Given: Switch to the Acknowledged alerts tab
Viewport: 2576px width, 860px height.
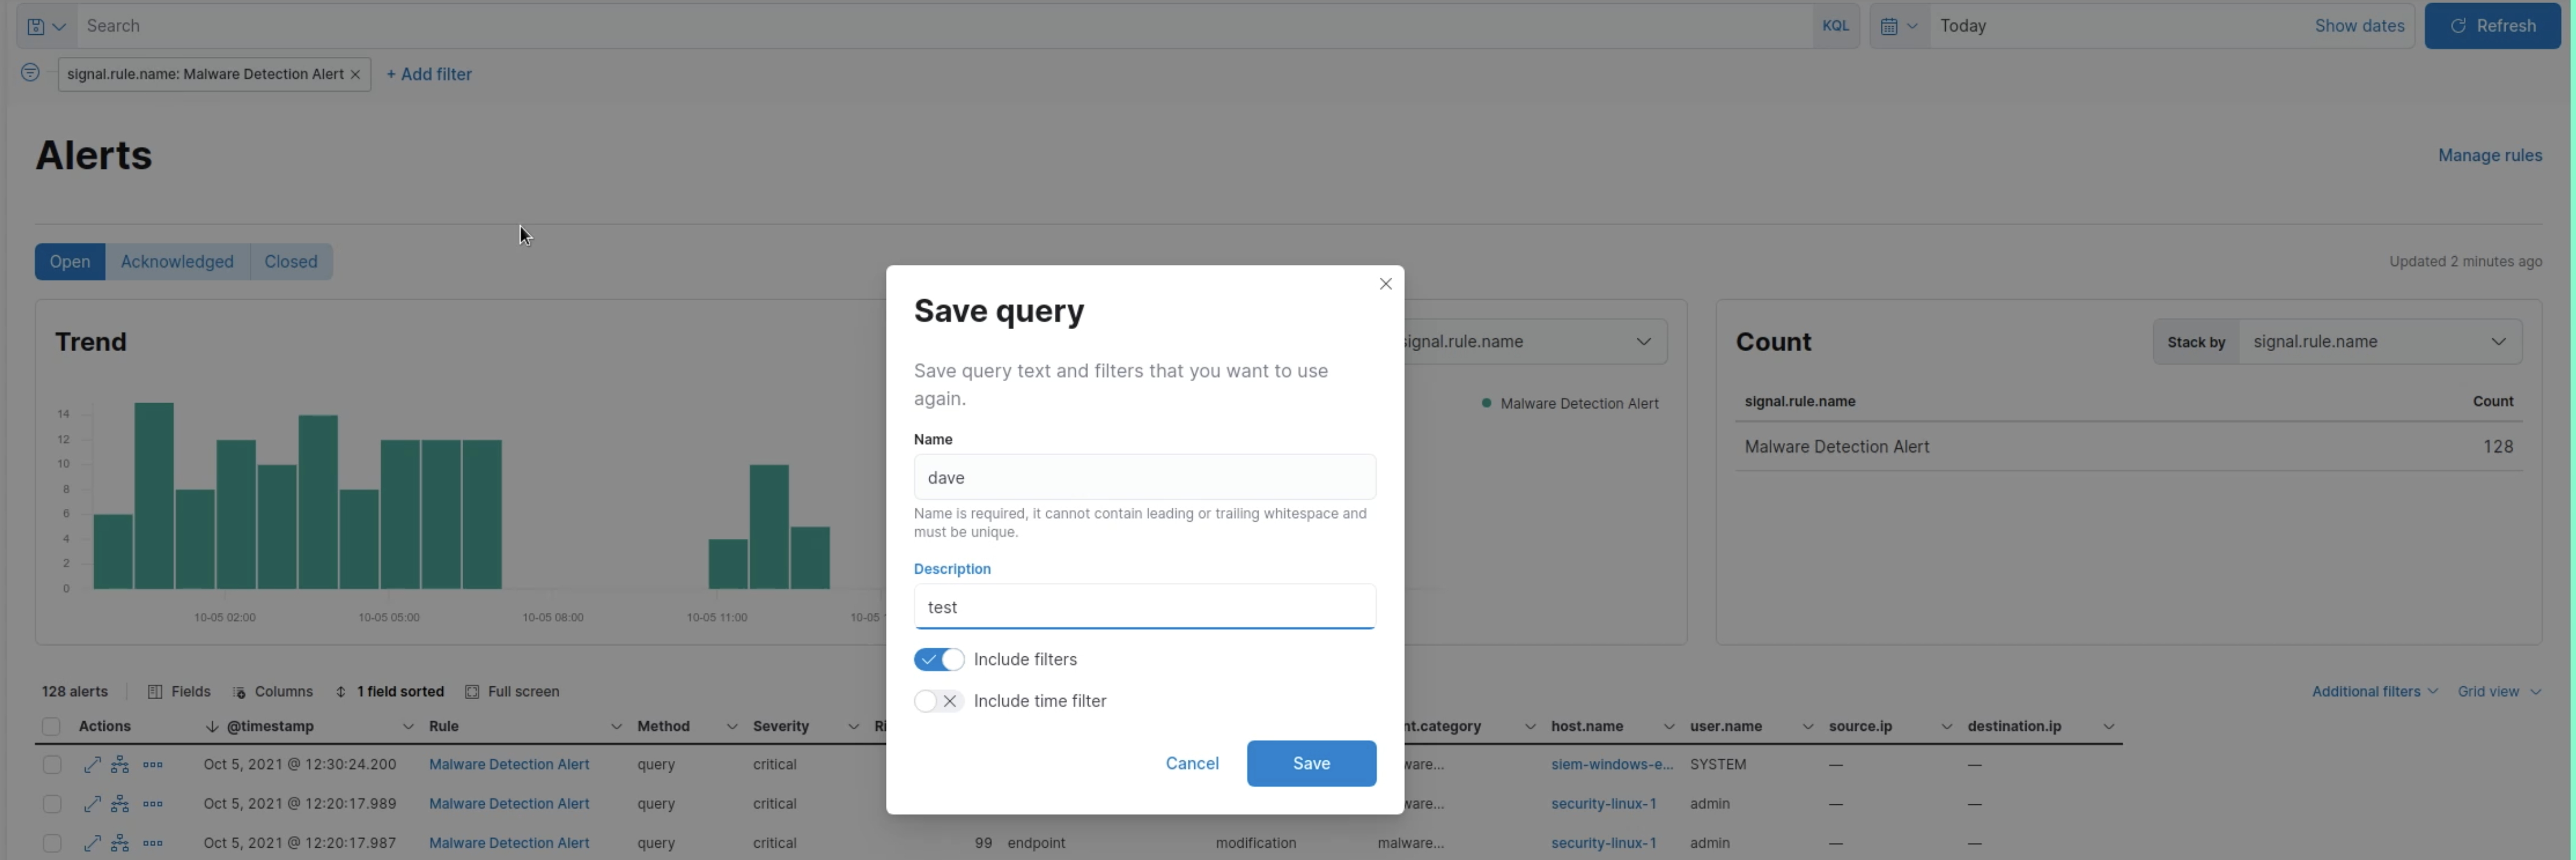Looking at the screenshot, I should click(x=177, y=261).
